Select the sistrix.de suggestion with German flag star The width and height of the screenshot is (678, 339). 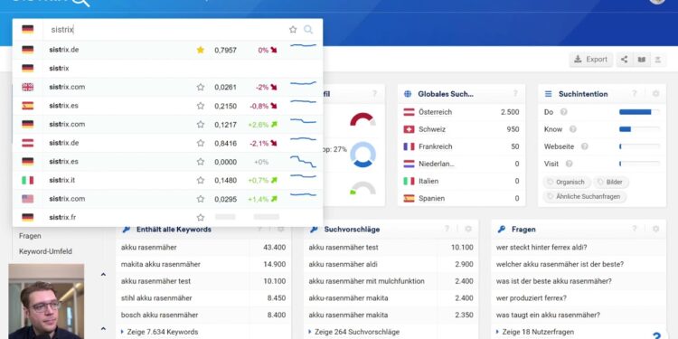(167, 50)
